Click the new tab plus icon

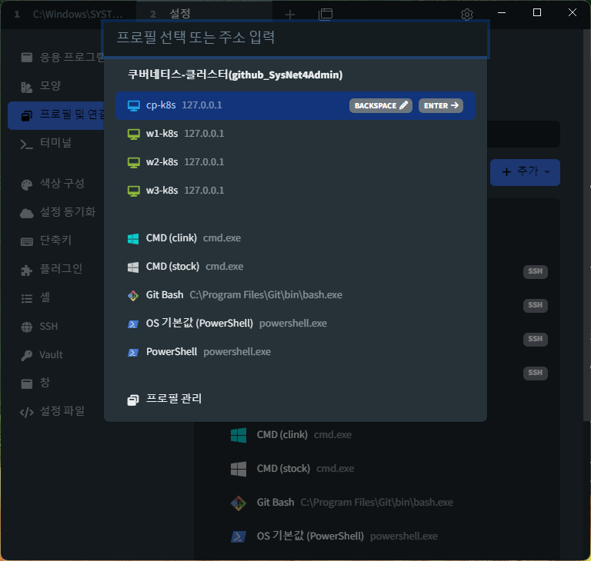click(290, 15)
